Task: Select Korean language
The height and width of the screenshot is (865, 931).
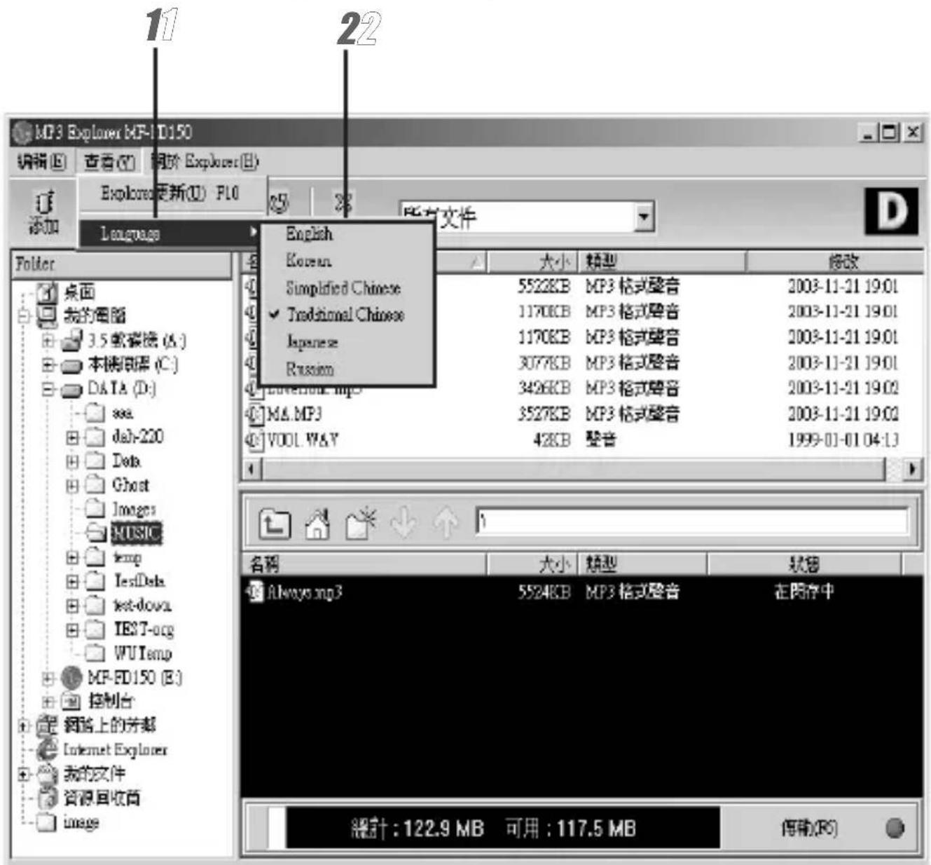Action: tap(308, 261)
